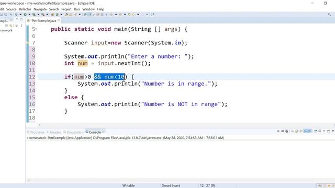Click Last Edit Location icon
Viewport: 335px width, 188px height.
tap(129, 15)
